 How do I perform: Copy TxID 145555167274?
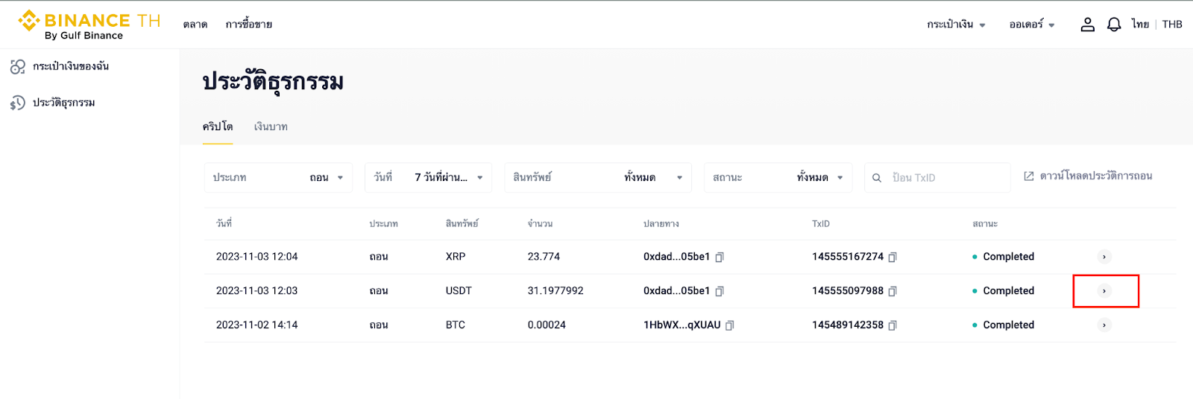click(x=893, y=258)
